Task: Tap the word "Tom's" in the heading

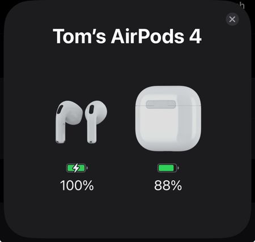Action: (x=79, y=36)
